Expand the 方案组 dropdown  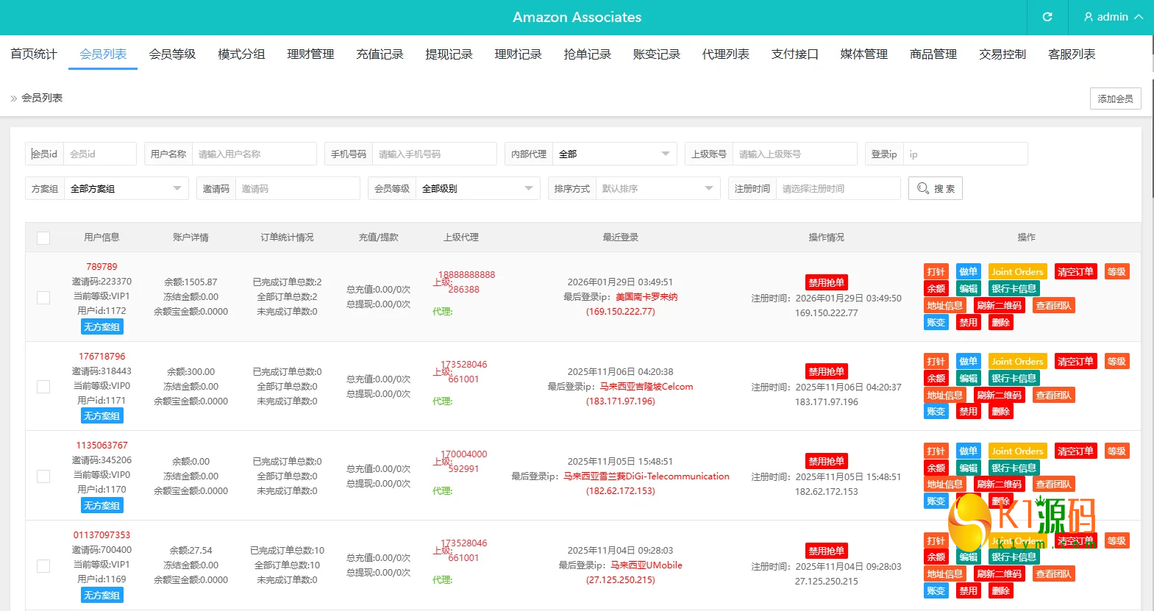tap(126, 188)
